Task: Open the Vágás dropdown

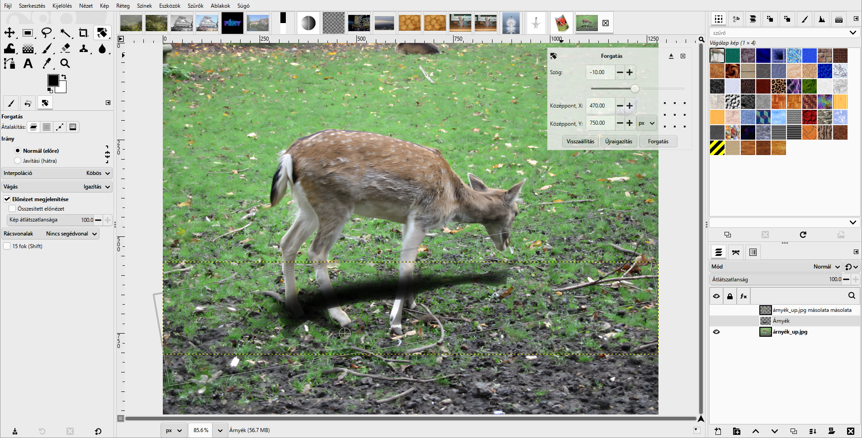Action: pyautogui.click(x=57, y=187)
